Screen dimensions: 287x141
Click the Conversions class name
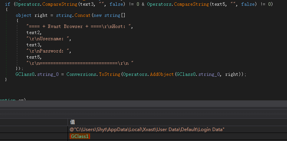(x=81, y=74)
